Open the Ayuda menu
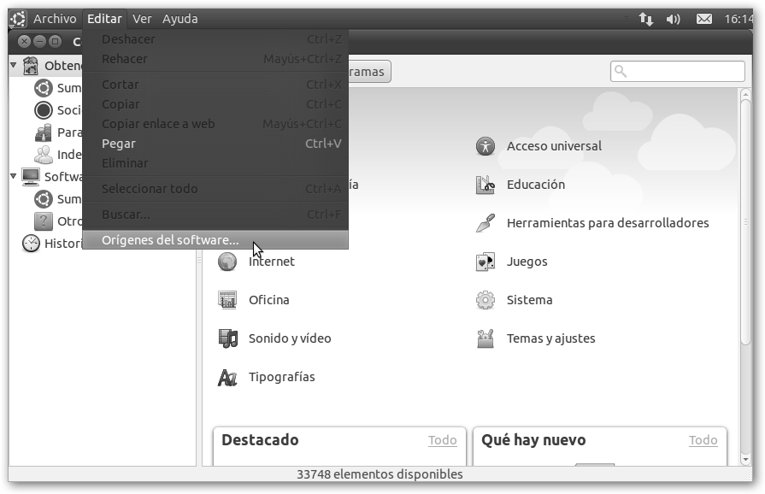 [x=179, y=19]
